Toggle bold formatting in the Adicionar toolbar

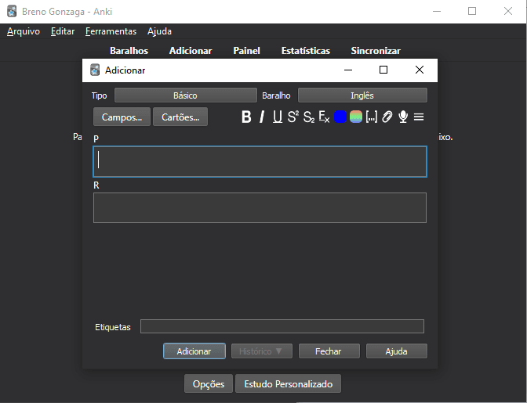246,117
